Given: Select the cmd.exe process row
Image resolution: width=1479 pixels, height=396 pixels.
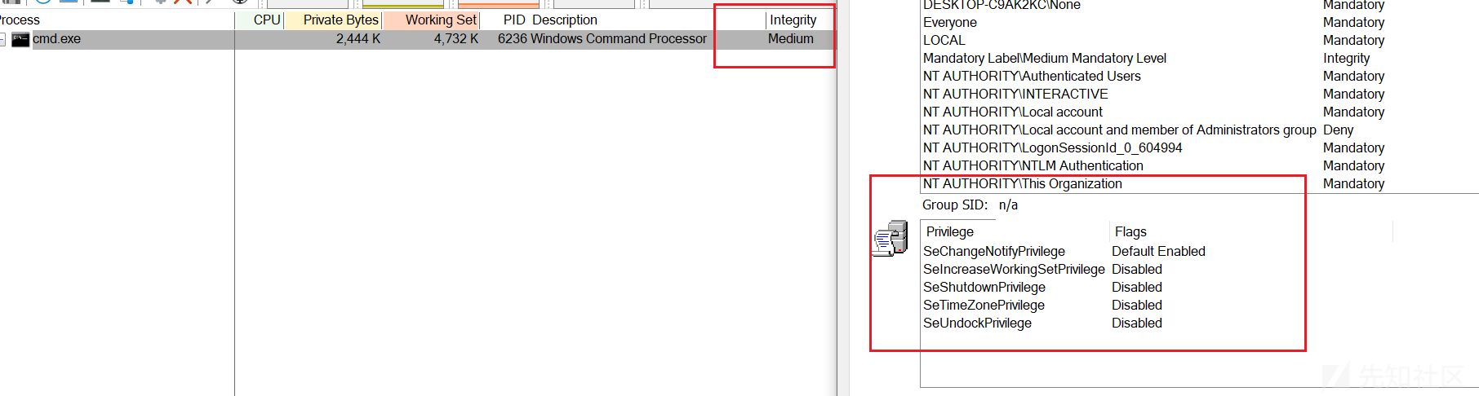Looking at the screenshot, I should click(x=418, y=39).
